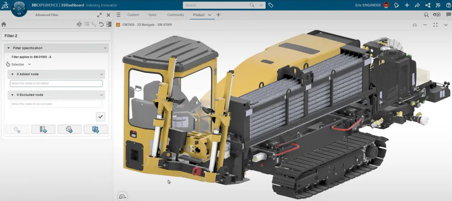Reset the filter with the undo arrow
The width and height of the screenshot is (452, 201).
tap(101, 24)
